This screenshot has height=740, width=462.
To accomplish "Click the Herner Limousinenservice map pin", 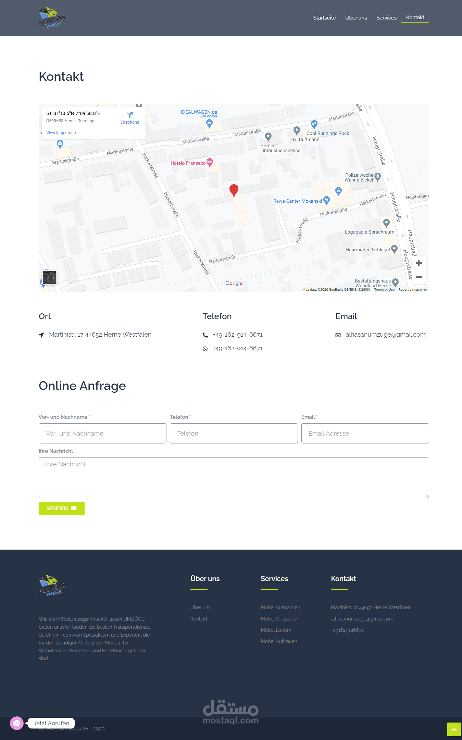I will tap(269, 137).
